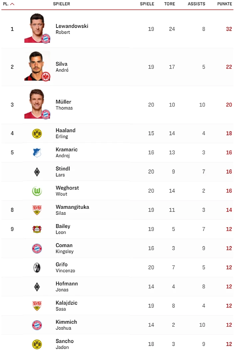Image resolution: width=243 pixels, height=350 pixels.
Task: Sort table by PUNKTE column
Action: click(x=224, y=4)
